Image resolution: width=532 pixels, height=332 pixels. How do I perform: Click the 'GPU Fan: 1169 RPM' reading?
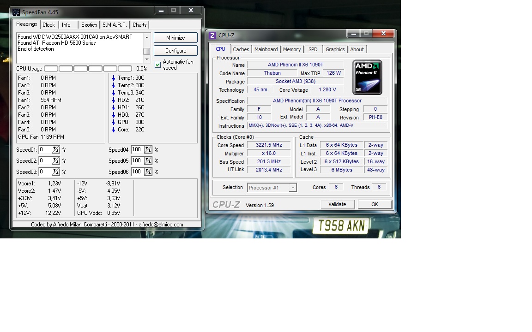click(41, 137)
